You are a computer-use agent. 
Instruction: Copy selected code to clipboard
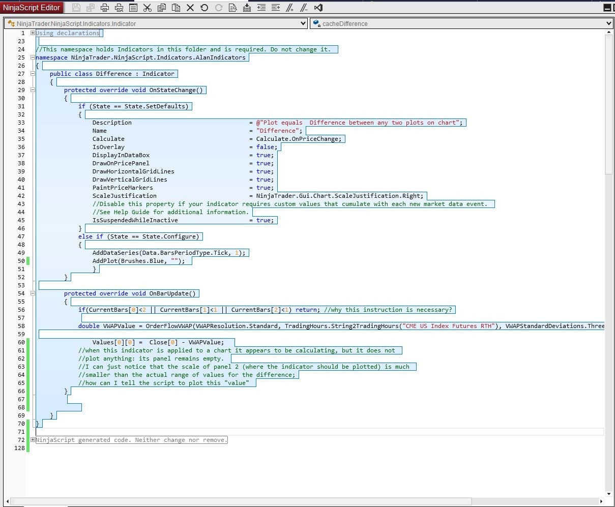coord(162,8)
